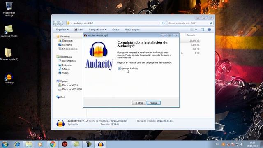Select Red in the navigation pane

[62, 97]
